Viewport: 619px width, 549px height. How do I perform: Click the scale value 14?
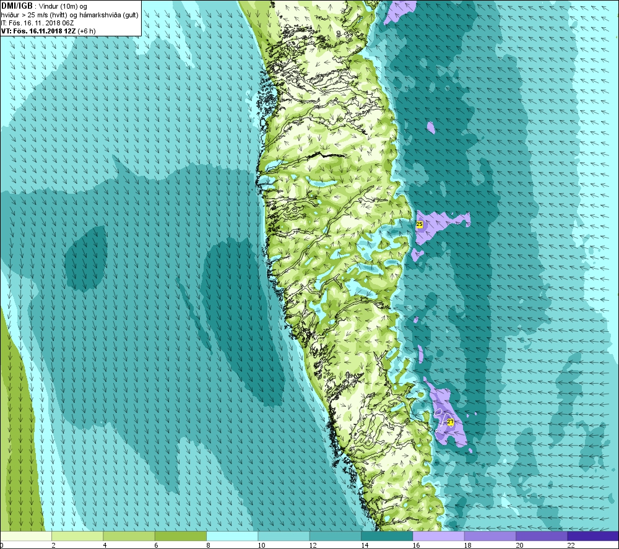pos(365,545)
